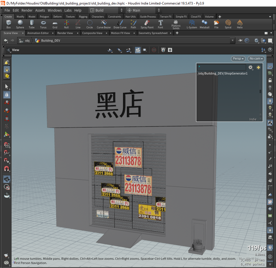Choose the Spray Paint tool
Image resolution: width=276 pixels, height=268 pixels.
pos(147,24)
